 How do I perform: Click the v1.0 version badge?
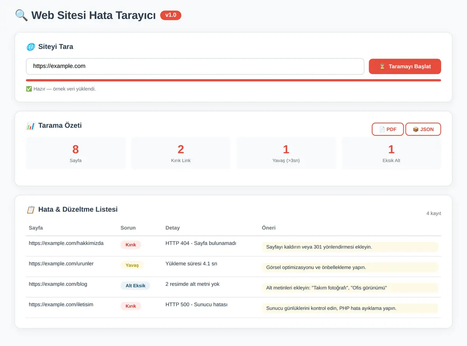coord(171,15)
